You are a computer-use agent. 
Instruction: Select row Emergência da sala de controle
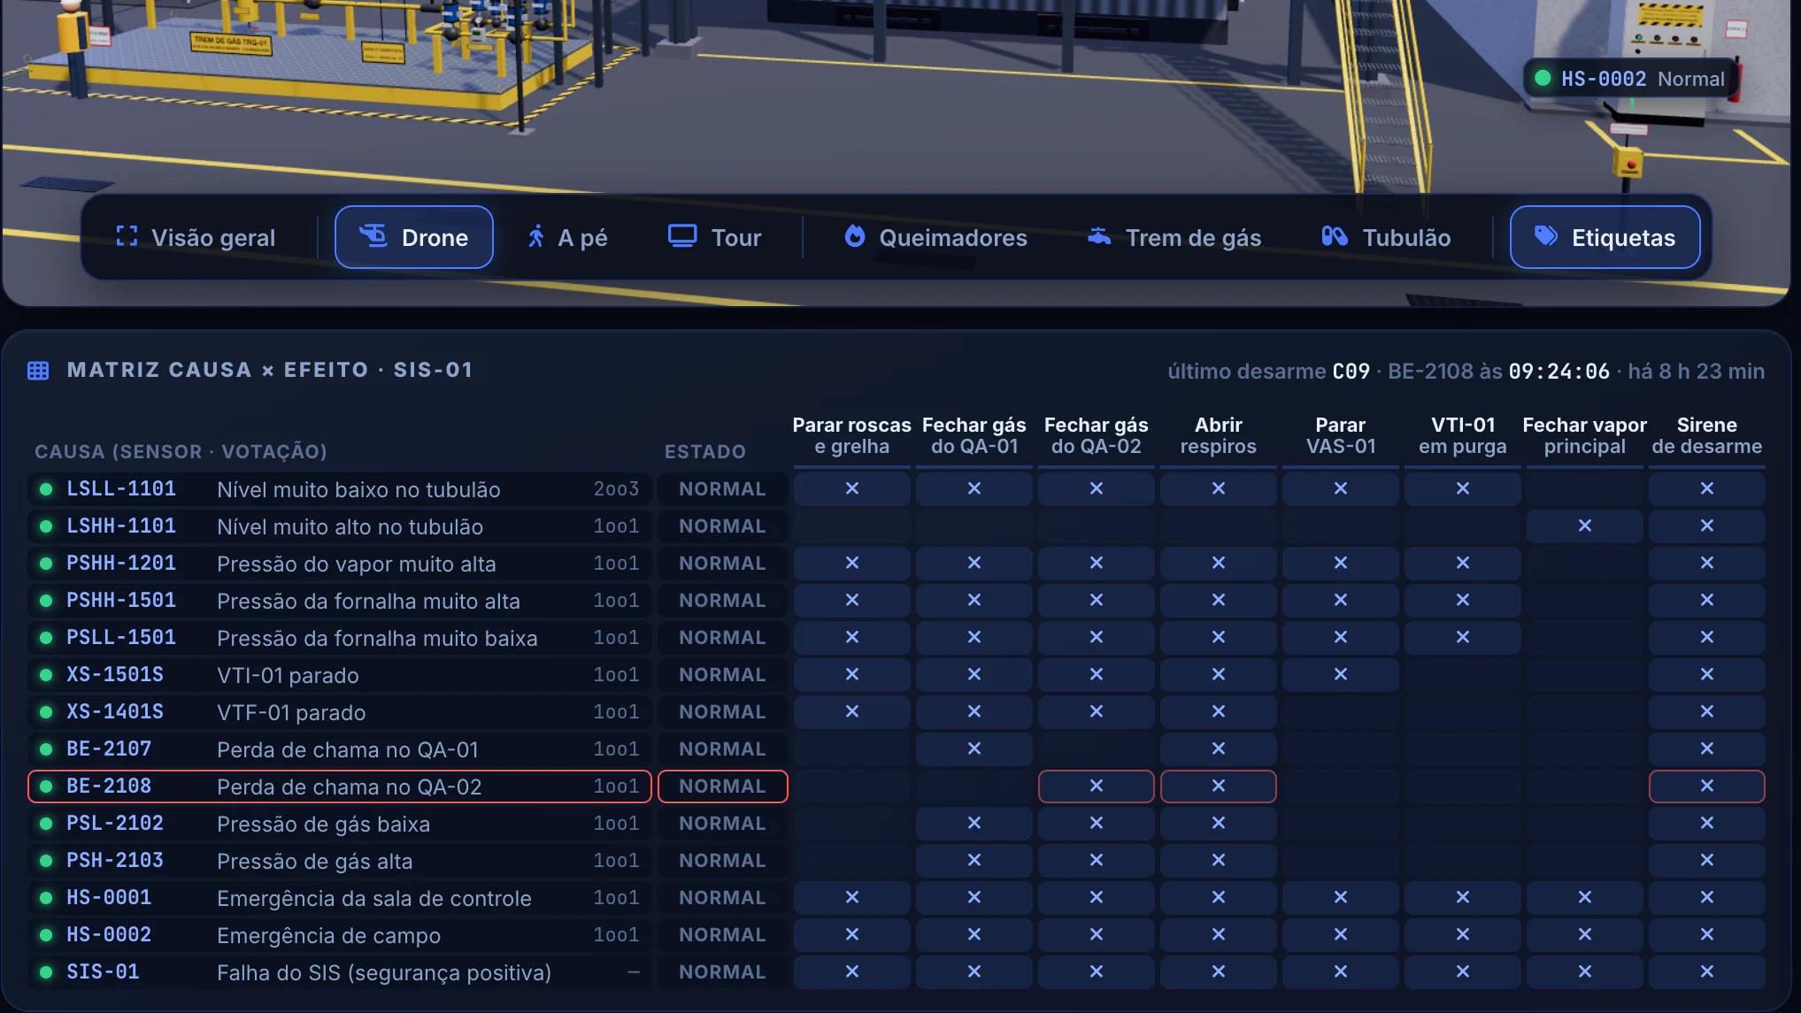coord(340,897)
